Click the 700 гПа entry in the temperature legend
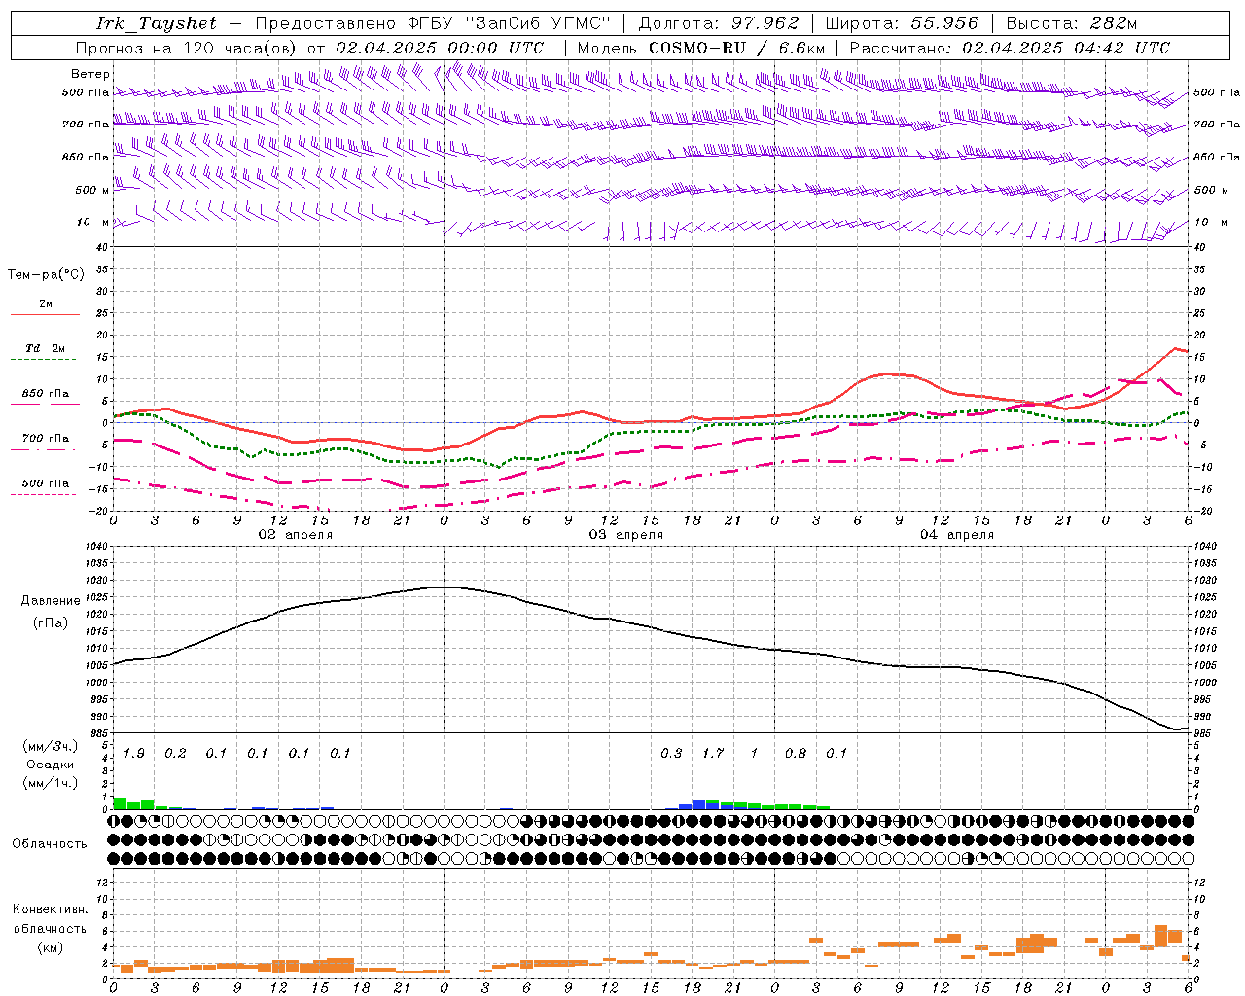 46,438
